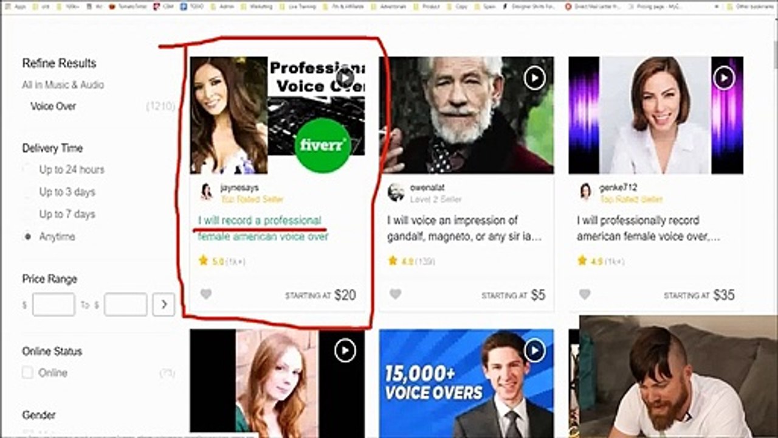778x438 pixels.
Task: Favorite the genke712 gig with the heart
Action: tap(585, 294)
